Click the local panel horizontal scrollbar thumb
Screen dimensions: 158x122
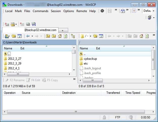[18, 74]
